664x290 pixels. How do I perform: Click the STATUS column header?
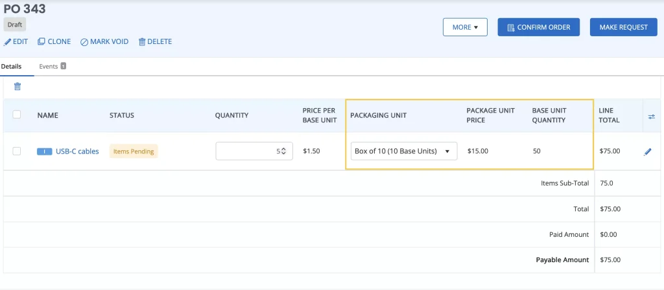click(122, 115)
